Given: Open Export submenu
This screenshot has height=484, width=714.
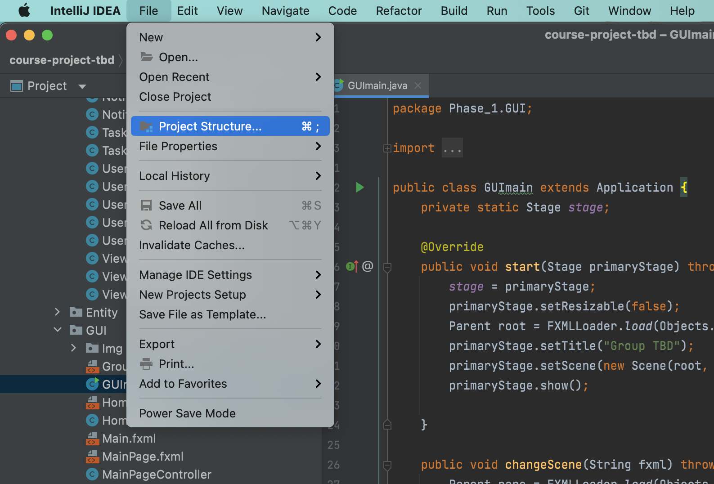Looking at the screenshot, I should [x=230, y=344].
